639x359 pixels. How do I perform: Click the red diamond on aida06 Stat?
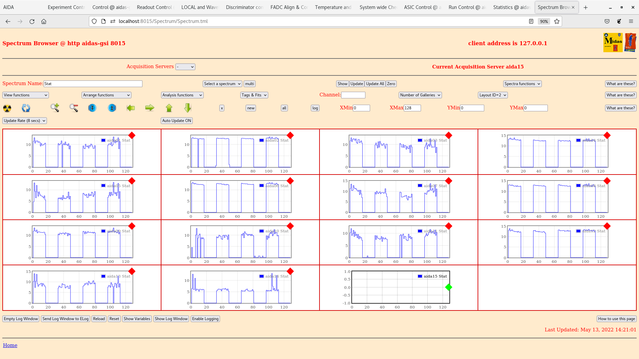290,181
